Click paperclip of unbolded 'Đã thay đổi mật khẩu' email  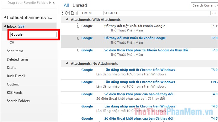[78, 26]
